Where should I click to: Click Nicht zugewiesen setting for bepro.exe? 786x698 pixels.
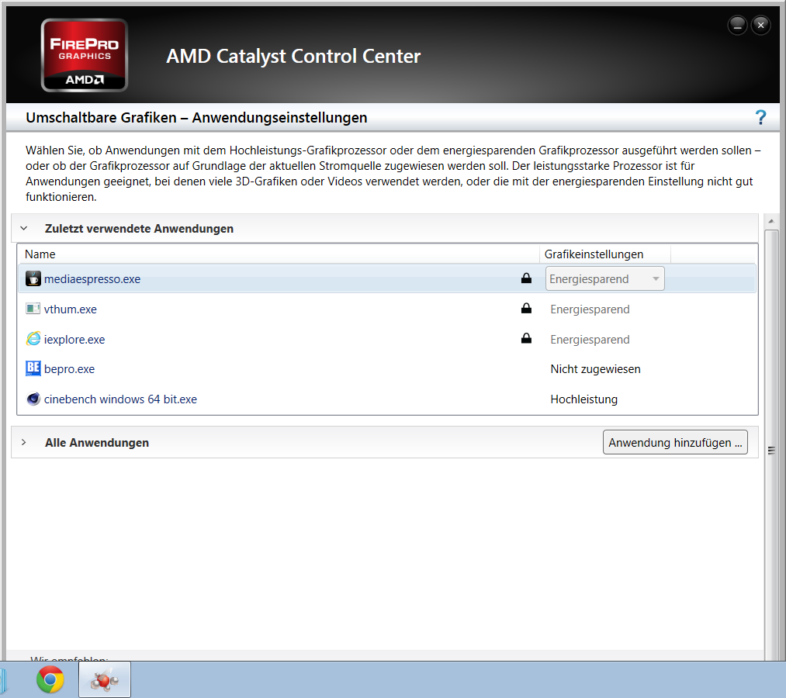[596, 369]
